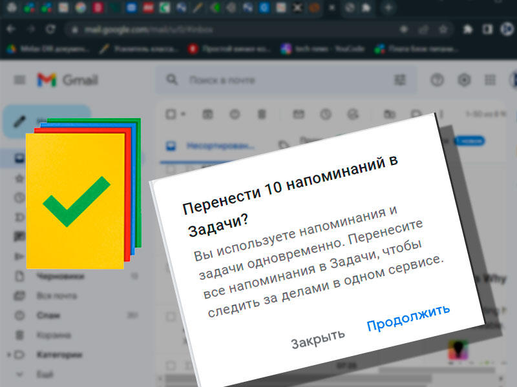Open the bookmark with red round icon
The width and height of the screenshot is (517, 387).
click(x=229, y=49)
